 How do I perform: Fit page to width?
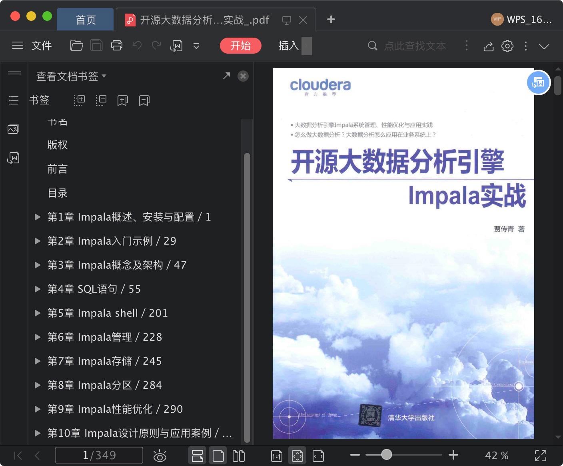click(318, 456)
